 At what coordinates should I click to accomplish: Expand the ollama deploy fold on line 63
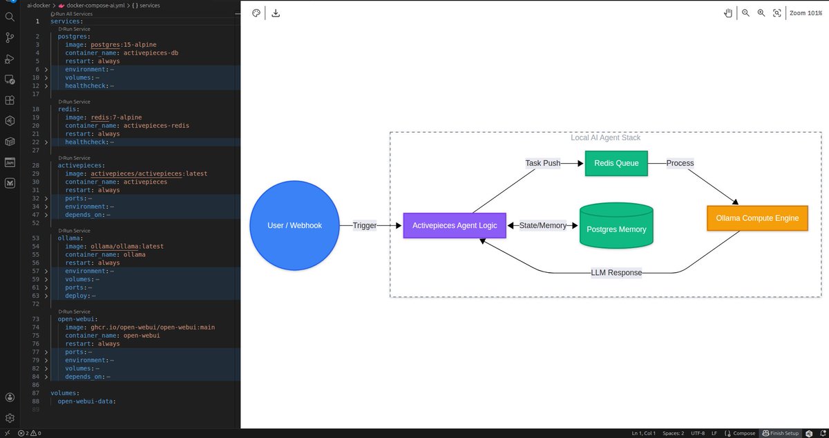click(x=46, y=296)
